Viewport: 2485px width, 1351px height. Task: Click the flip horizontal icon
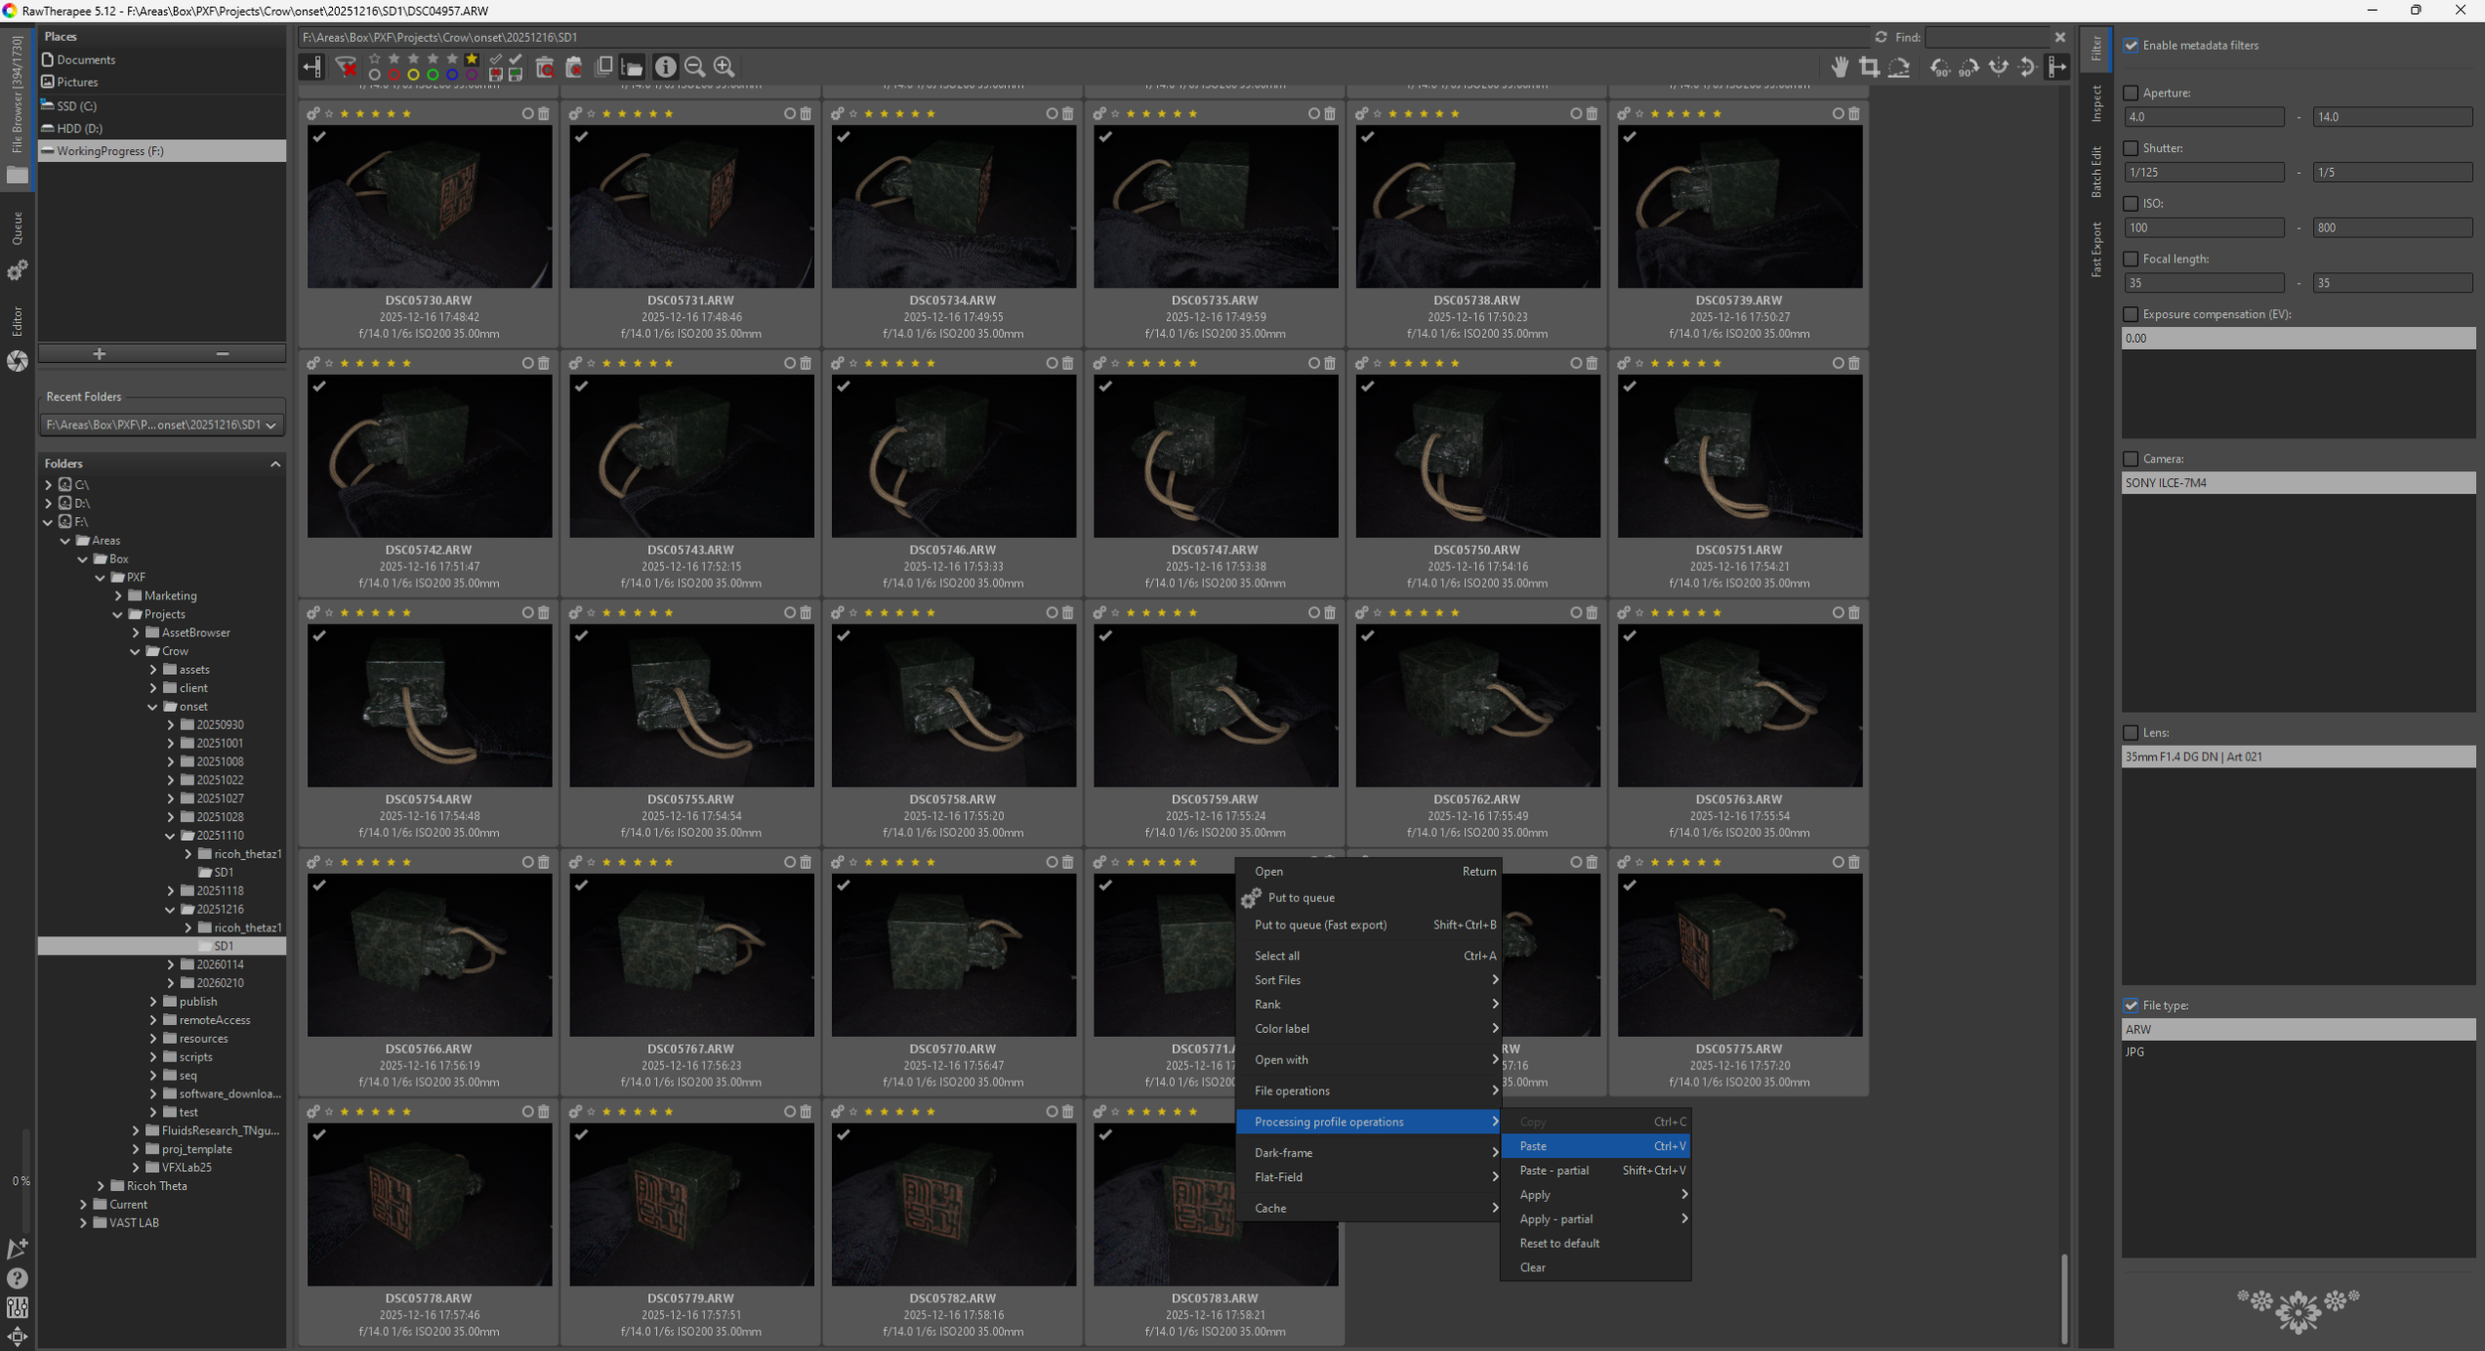coord(1998,67)
